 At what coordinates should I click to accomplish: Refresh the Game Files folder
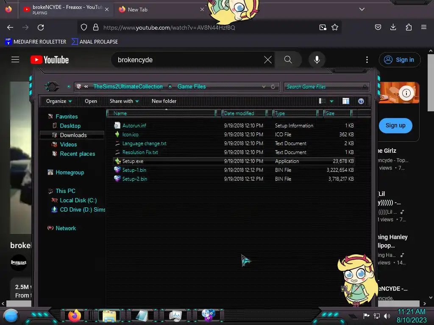(273, 86)
